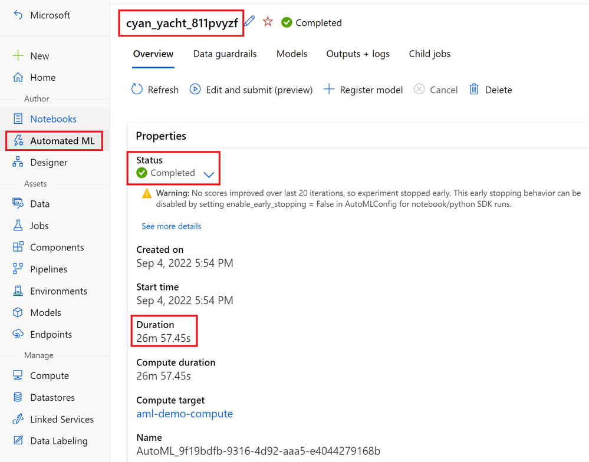Click the Models cube icon

18,312
